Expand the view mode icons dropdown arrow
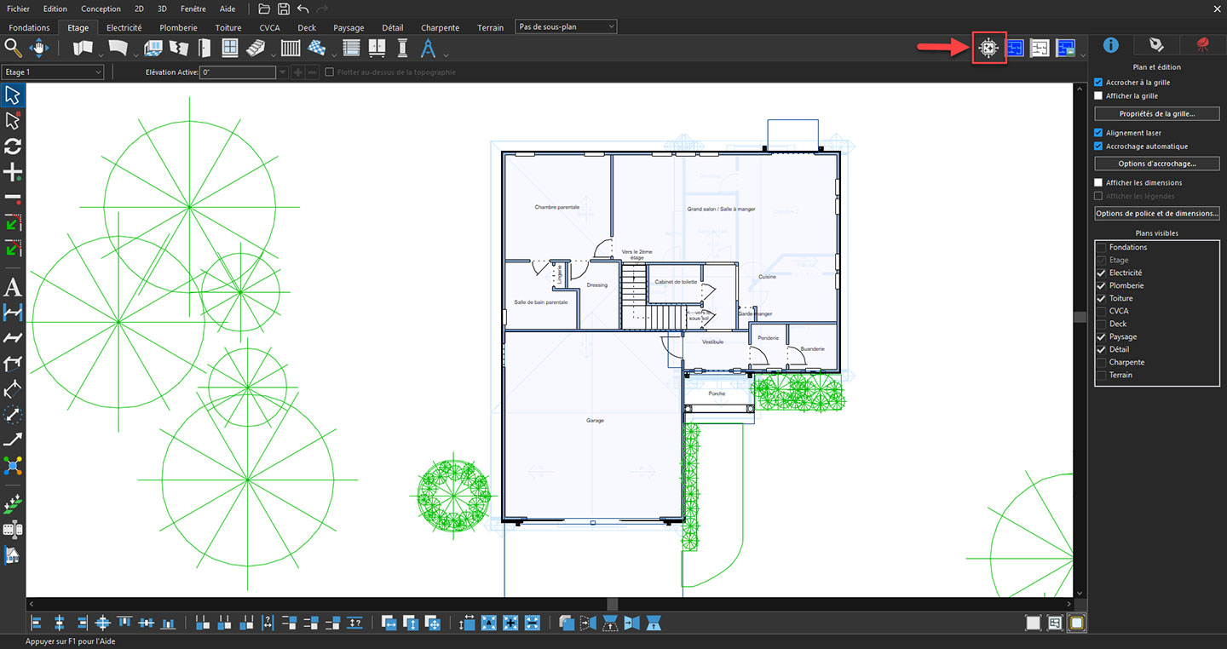The image size is (1227, 649). pos(1083,55)
